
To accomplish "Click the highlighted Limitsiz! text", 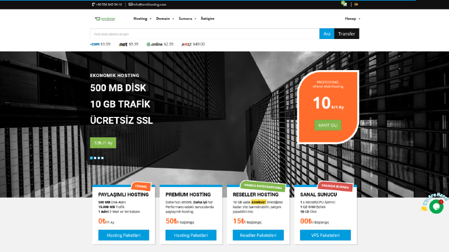I will (x=259, y=202).
